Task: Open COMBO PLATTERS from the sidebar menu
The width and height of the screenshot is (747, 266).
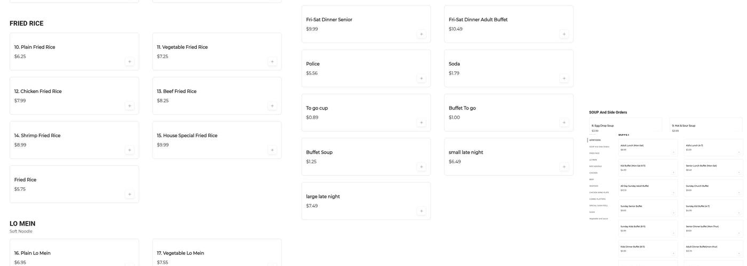Action: click(x=598, y=199)
